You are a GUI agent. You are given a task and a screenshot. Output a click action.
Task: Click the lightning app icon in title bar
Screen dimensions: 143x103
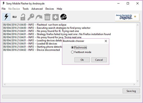click(4, 3)
